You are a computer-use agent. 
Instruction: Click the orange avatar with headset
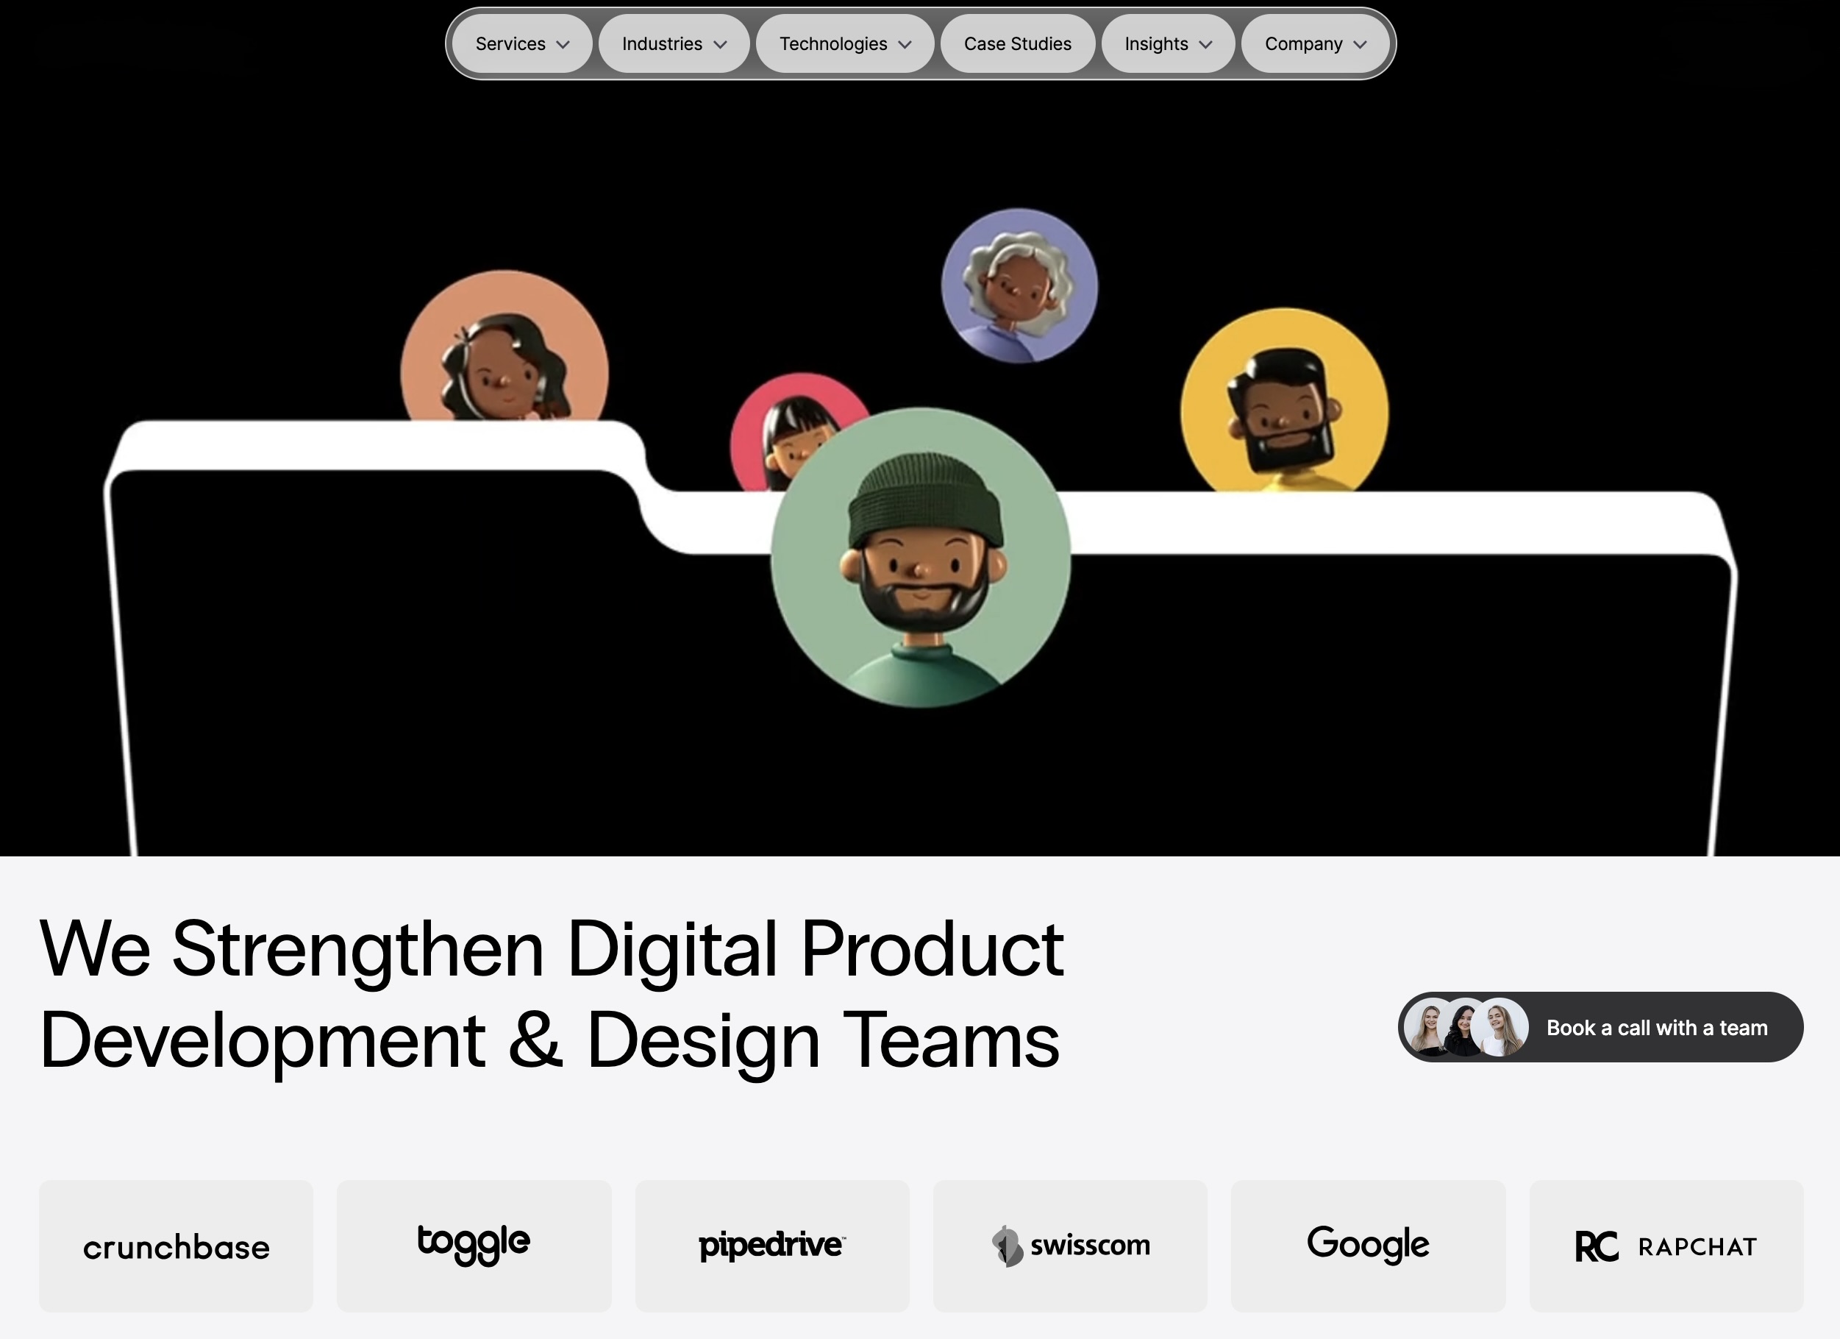click(504, 346)
